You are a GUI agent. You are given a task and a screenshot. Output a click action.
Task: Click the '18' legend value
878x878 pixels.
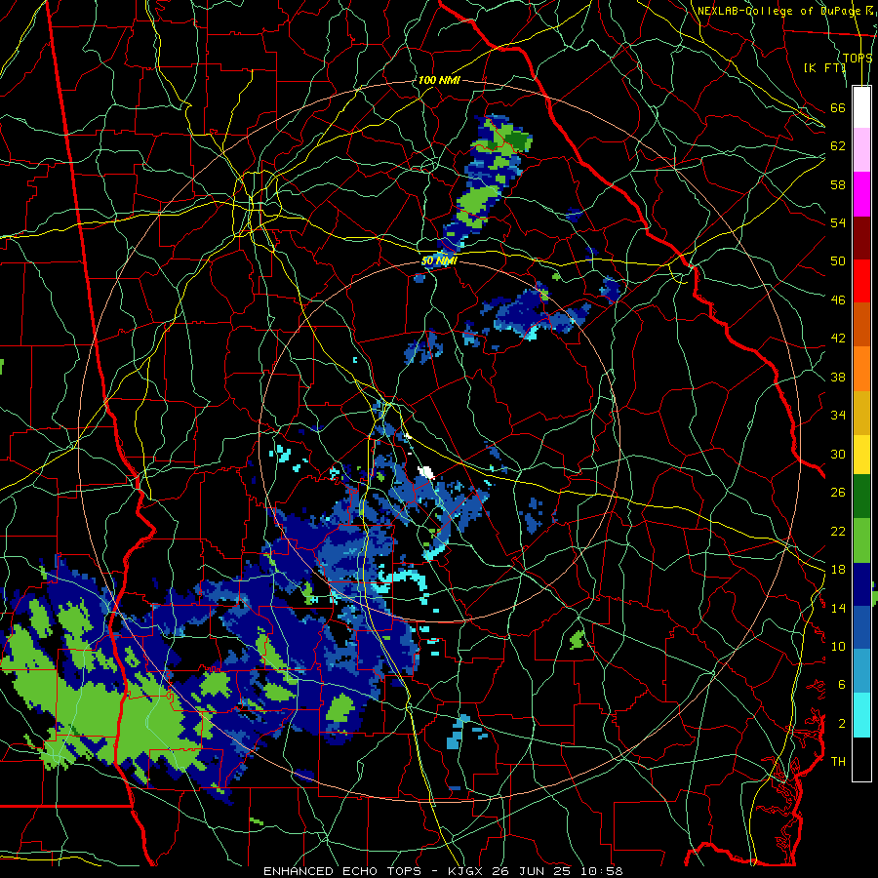[838, 570]
